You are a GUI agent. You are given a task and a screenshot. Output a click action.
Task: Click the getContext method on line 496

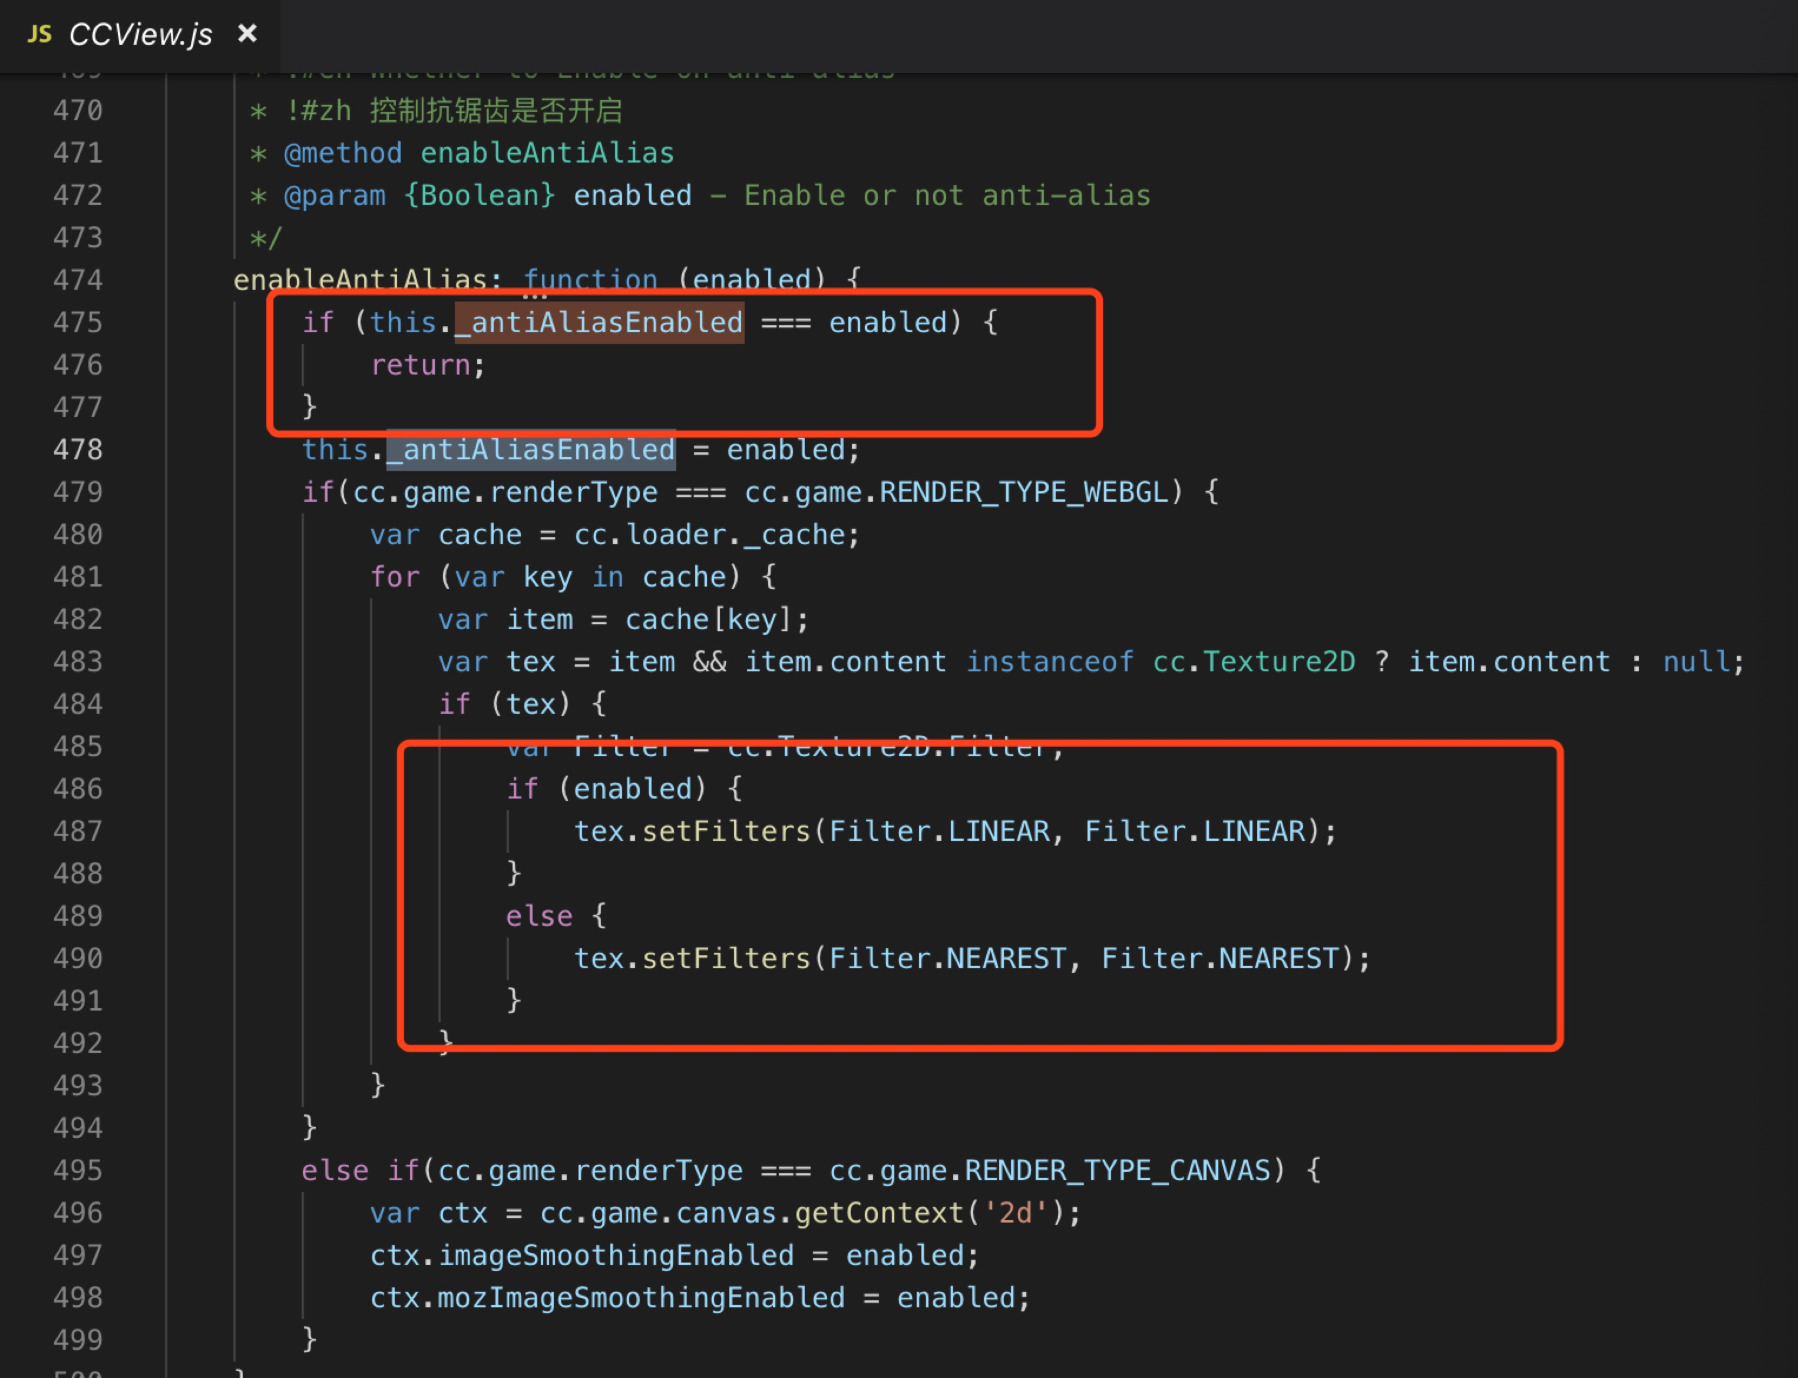(x=878, y=1213)
